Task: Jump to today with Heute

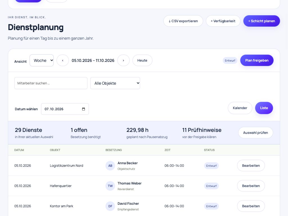Action: (142, 60)
